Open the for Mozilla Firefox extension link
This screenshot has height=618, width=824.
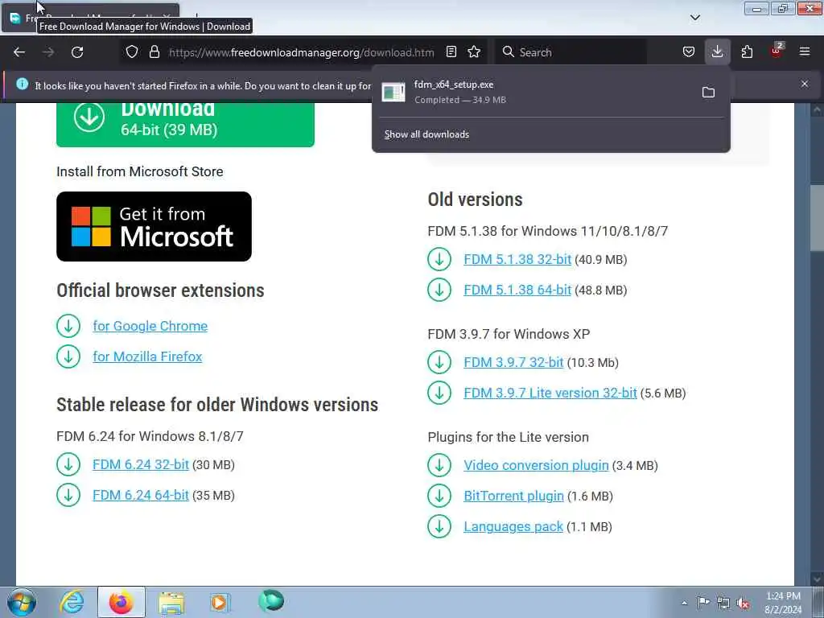pyautogui.click(x=147, y=356)
